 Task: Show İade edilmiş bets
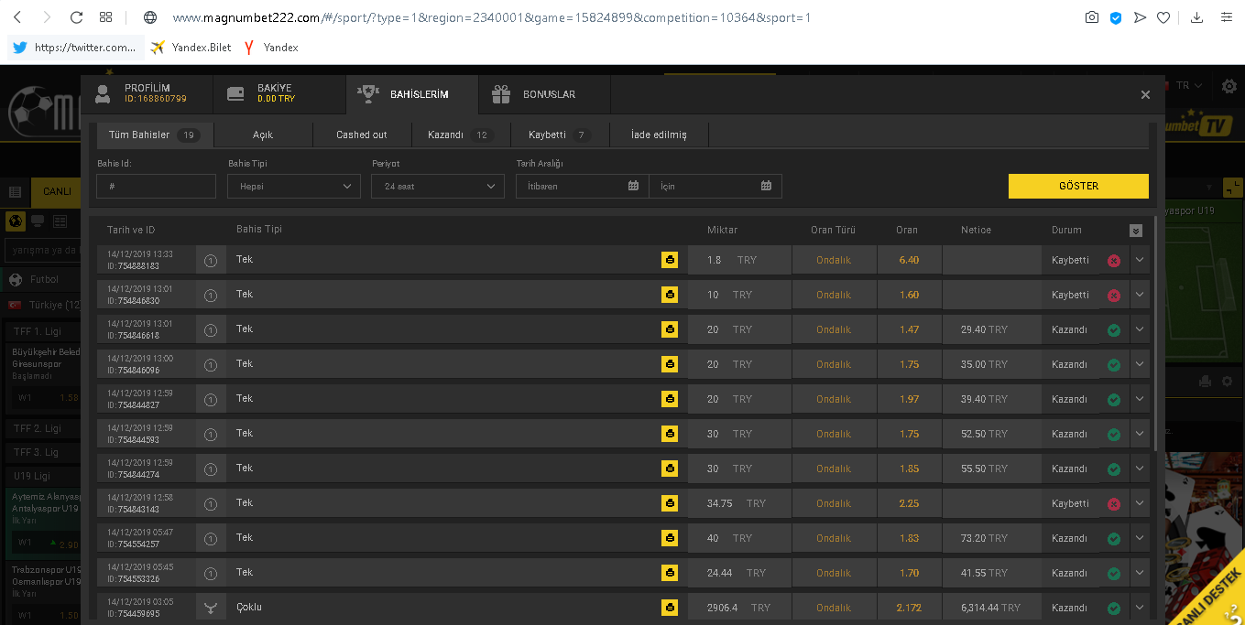(659, 135)
